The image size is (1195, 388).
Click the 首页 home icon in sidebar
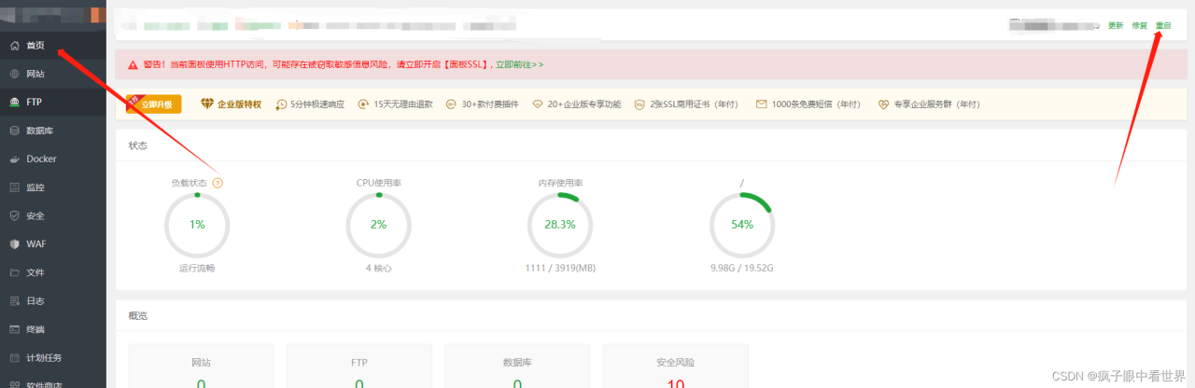[x=14, y=45]
